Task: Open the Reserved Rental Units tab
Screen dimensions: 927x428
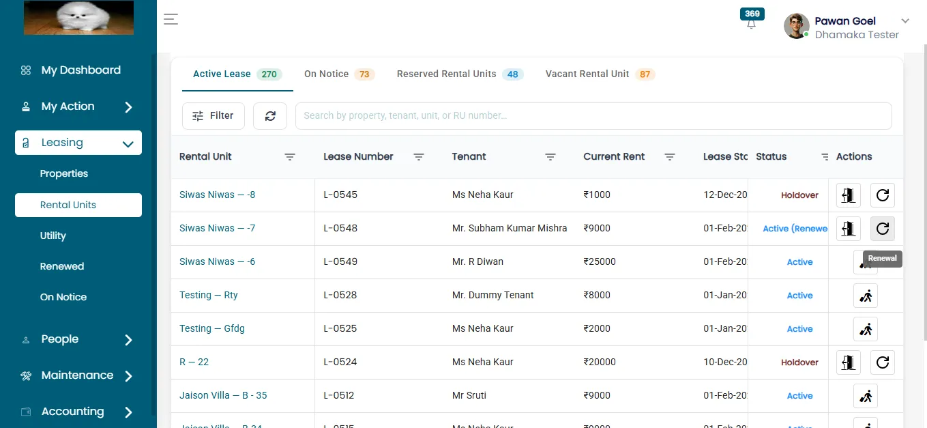Action: coord(460,74)
